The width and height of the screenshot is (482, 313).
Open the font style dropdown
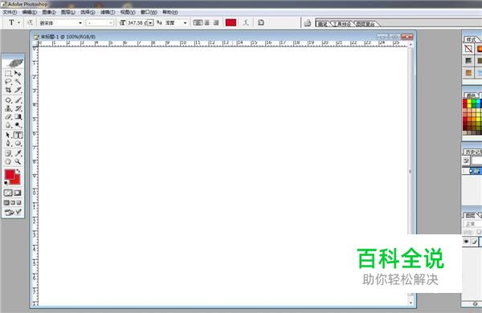(x=110, y=22)
